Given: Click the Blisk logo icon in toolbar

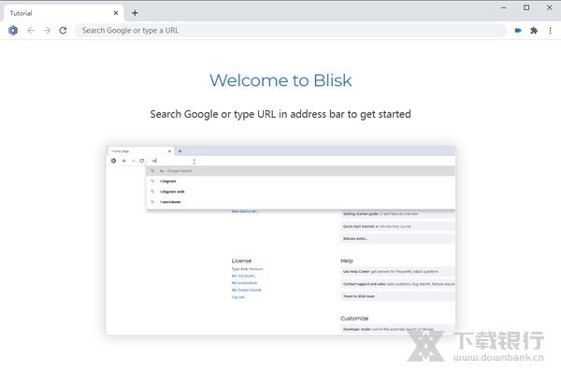Looking at the screenshot, I should (13, 31).
